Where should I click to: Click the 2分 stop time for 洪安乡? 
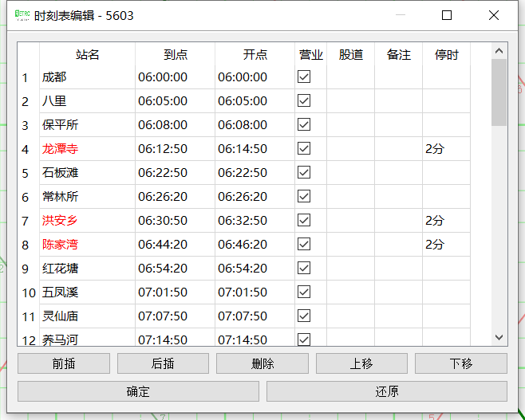(x=435, y=221)
